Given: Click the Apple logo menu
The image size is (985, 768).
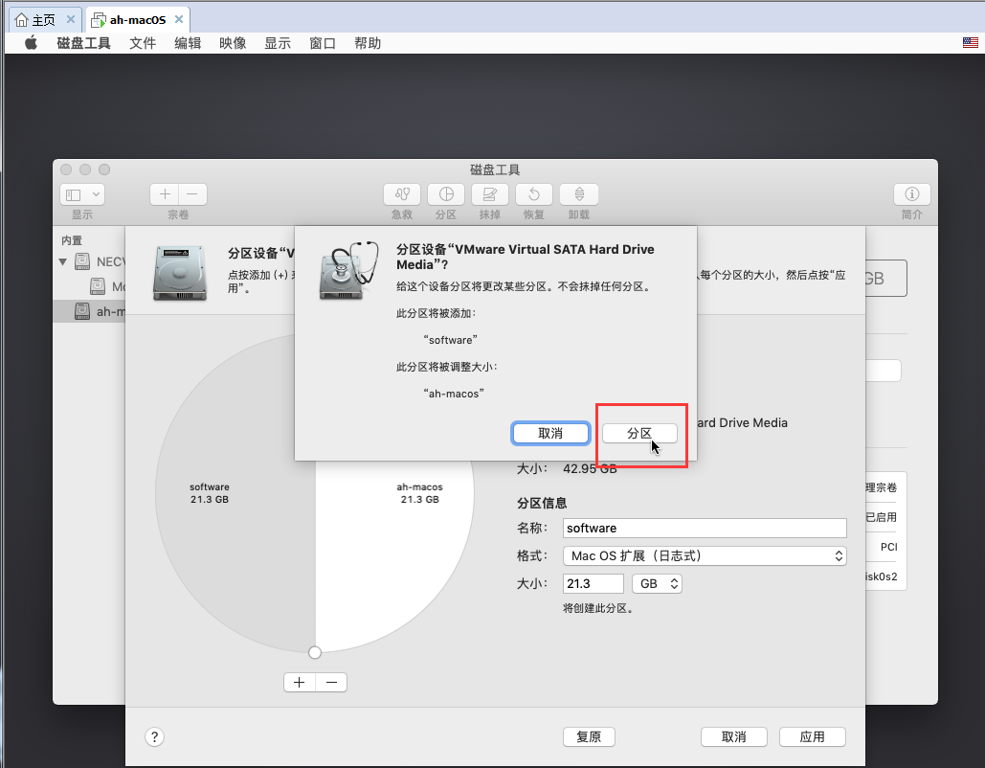Looking at the screenshot, I should (x=31, y=43).
